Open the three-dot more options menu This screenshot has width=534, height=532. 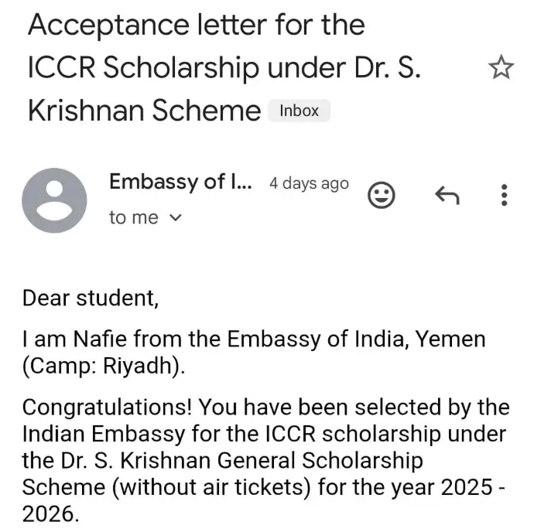click(x=504, y=196)
